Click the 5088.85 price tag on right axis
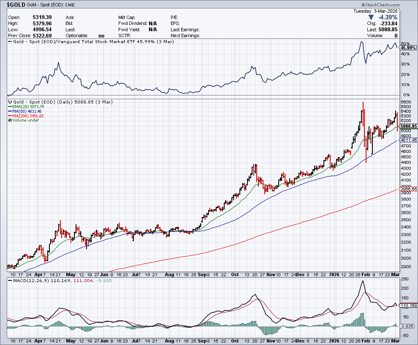The height and width of the screenshot is (345, 418). pyautogui.click(x=409, y=126)
